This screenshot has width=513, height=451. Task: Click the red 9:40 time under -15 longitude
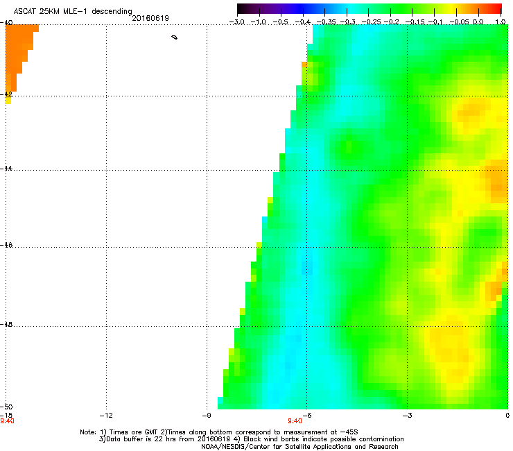click(7, 421)
